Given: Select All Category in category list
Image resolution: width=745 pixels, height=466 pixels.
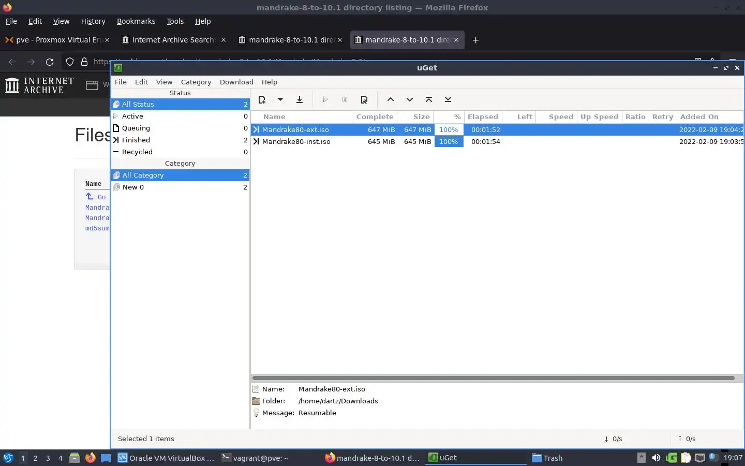Looking at the screenshot, I should point(180,175).
